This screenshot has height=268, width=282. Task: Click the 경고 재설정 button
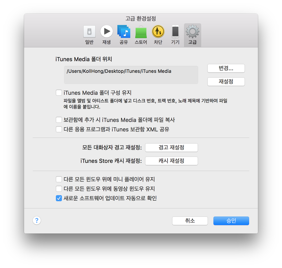point(171,147)
